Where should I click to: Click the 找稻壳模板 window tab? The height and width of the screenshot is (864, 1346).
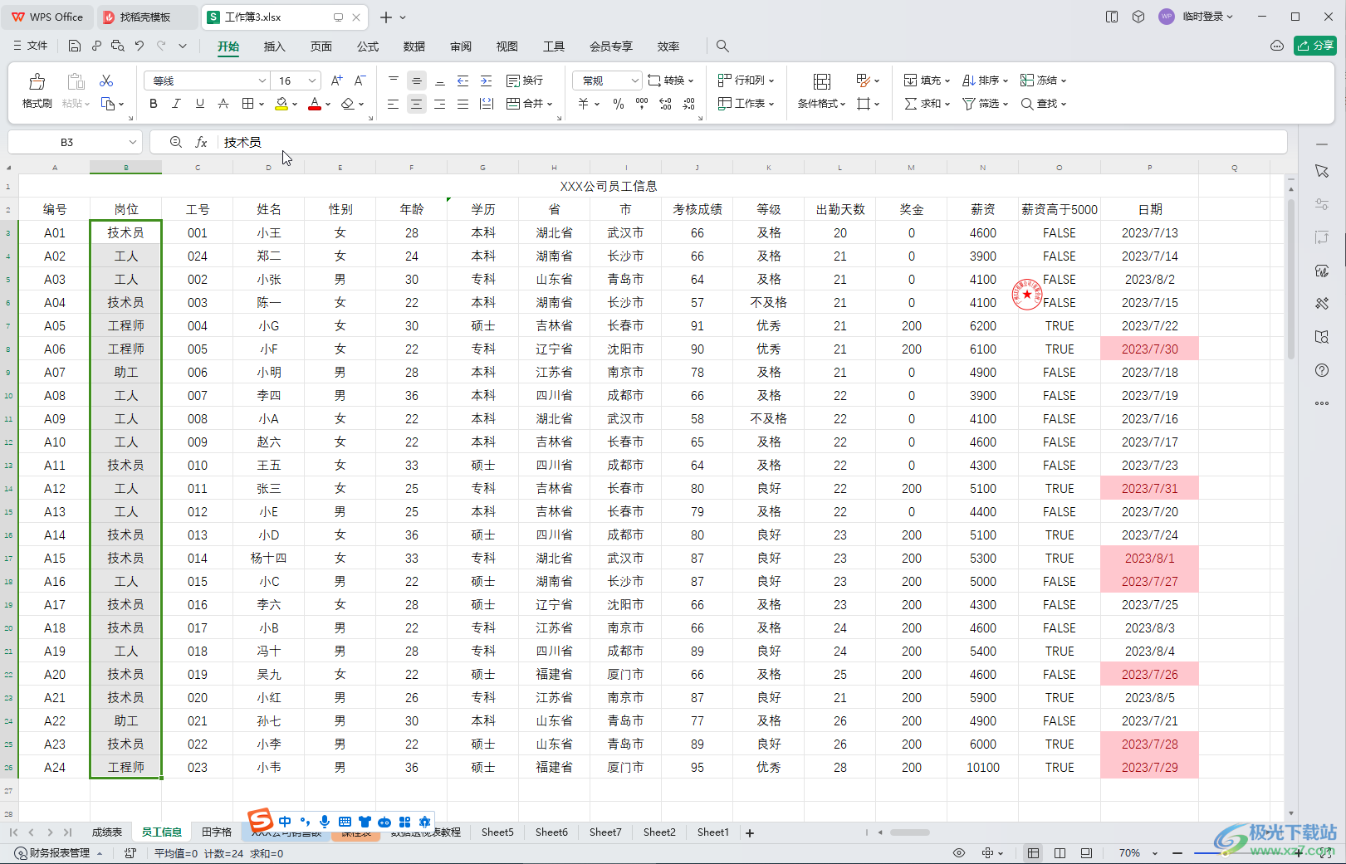point(148,17)
